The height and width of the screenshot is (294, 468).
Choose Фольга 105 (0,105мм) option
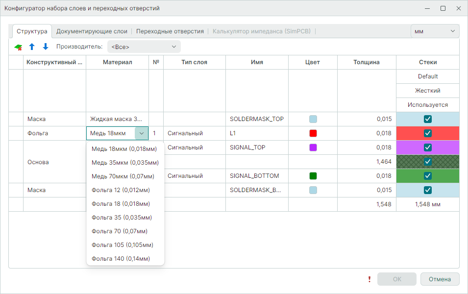tap(122, 245)
